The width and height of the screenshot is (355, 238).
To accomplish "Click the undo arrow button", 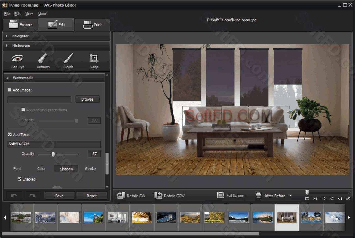I will (x=14, y=196).
